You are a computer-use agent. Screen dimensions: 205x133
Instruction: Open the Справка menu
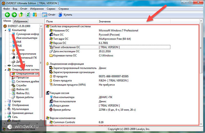[64, 9]
